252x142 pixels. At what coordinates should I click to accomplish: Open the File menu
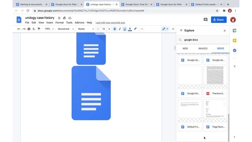tap(27, 23)
